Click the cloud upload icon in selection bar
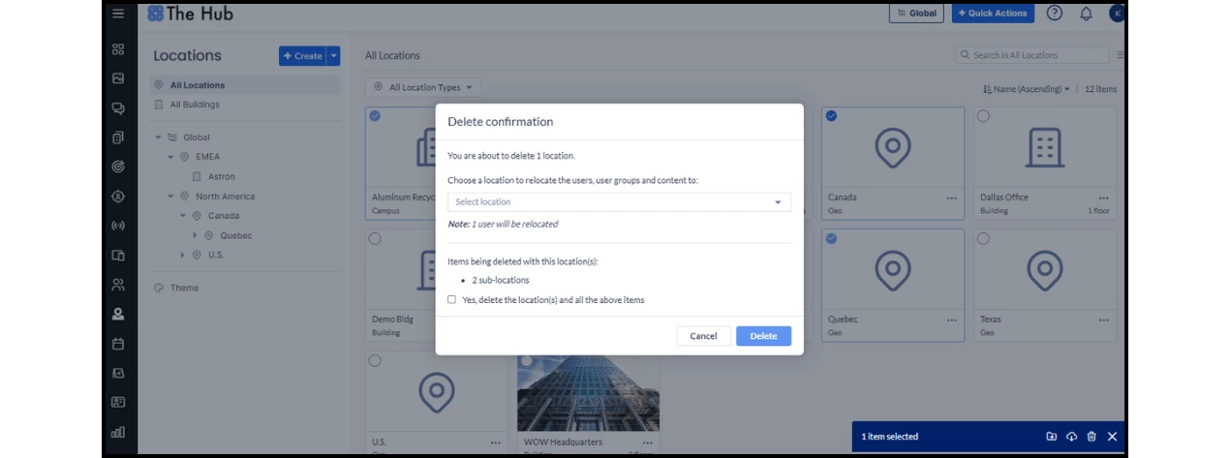Image resolution: width=1230 pixels, height=458 pixels. click(1072, 437)
